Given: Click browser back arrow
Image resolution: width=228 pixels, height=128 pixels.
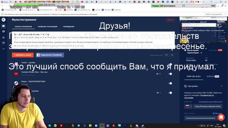Looking at the screenshot, I should [x=2, y=6].
